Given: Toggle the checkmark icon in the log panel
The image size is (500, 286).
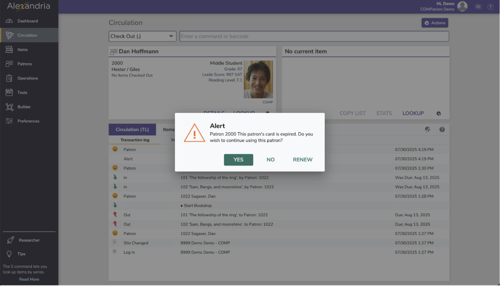Looking at the screenshot, I should [427, 129].
